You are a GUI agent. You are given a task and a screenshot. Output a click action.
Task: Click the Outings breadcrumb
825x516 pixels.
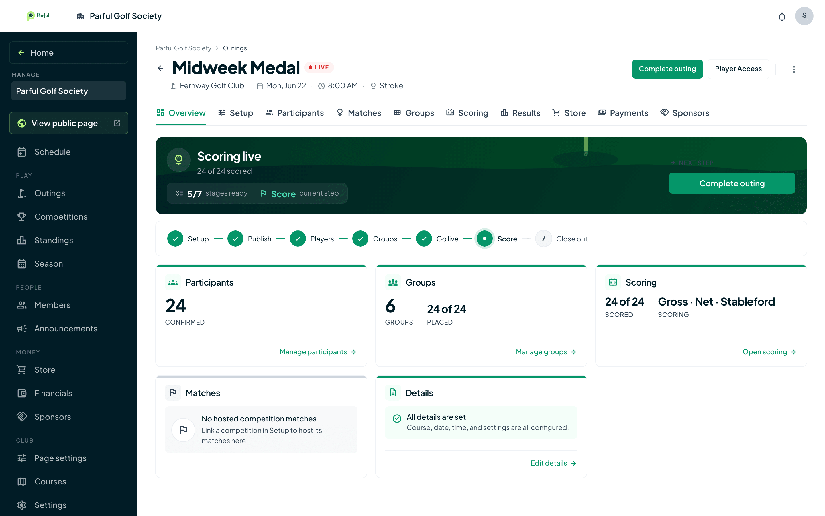point(235,48)
